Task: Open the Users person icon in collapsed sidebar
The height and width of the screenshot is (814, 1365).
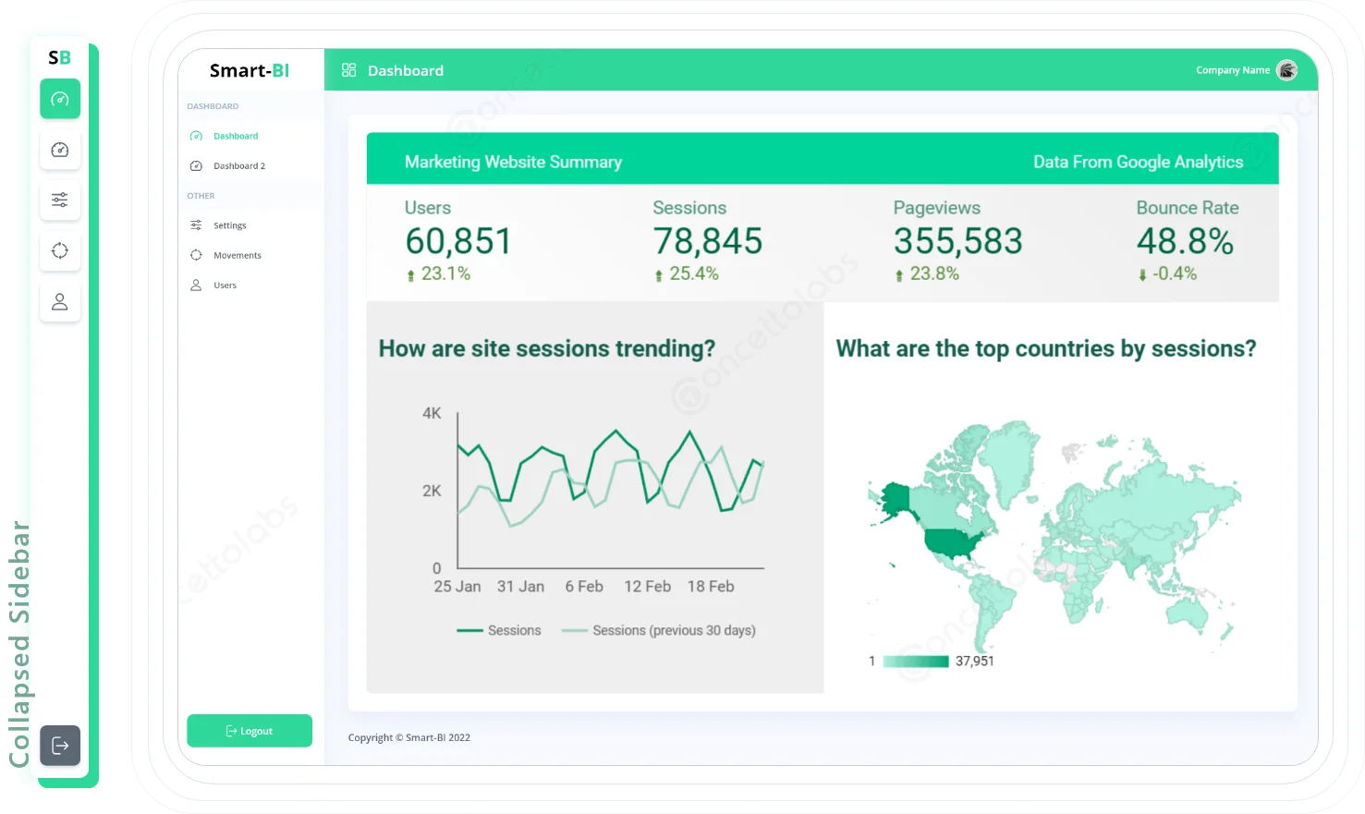Action: (60, 301)
